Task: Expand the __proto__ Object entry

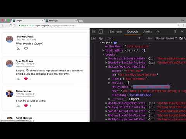Action: (x=109, y=99)
